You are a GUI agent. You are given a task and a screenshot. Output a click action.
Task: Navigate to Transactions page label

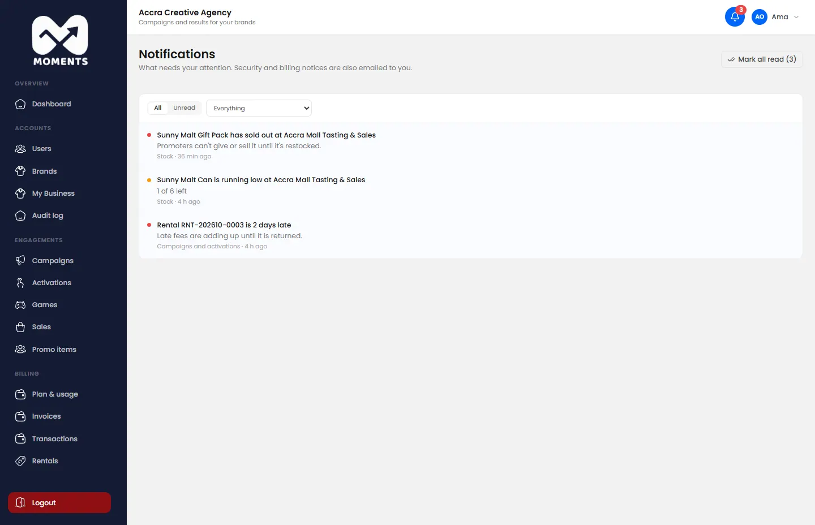pos(54,439)
